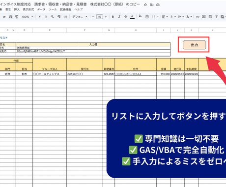Open the borders tool

pos(147,17)
